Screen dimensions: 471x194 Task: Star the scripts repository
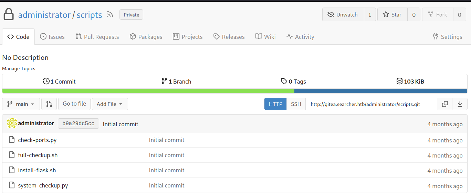[392, 14]
